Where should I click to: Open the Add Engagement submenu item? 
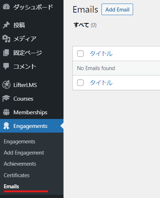tap(24, 153)
